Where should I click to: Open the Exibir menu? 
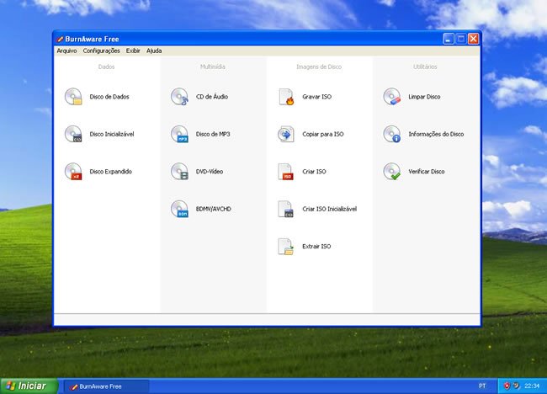coord(133,51)
